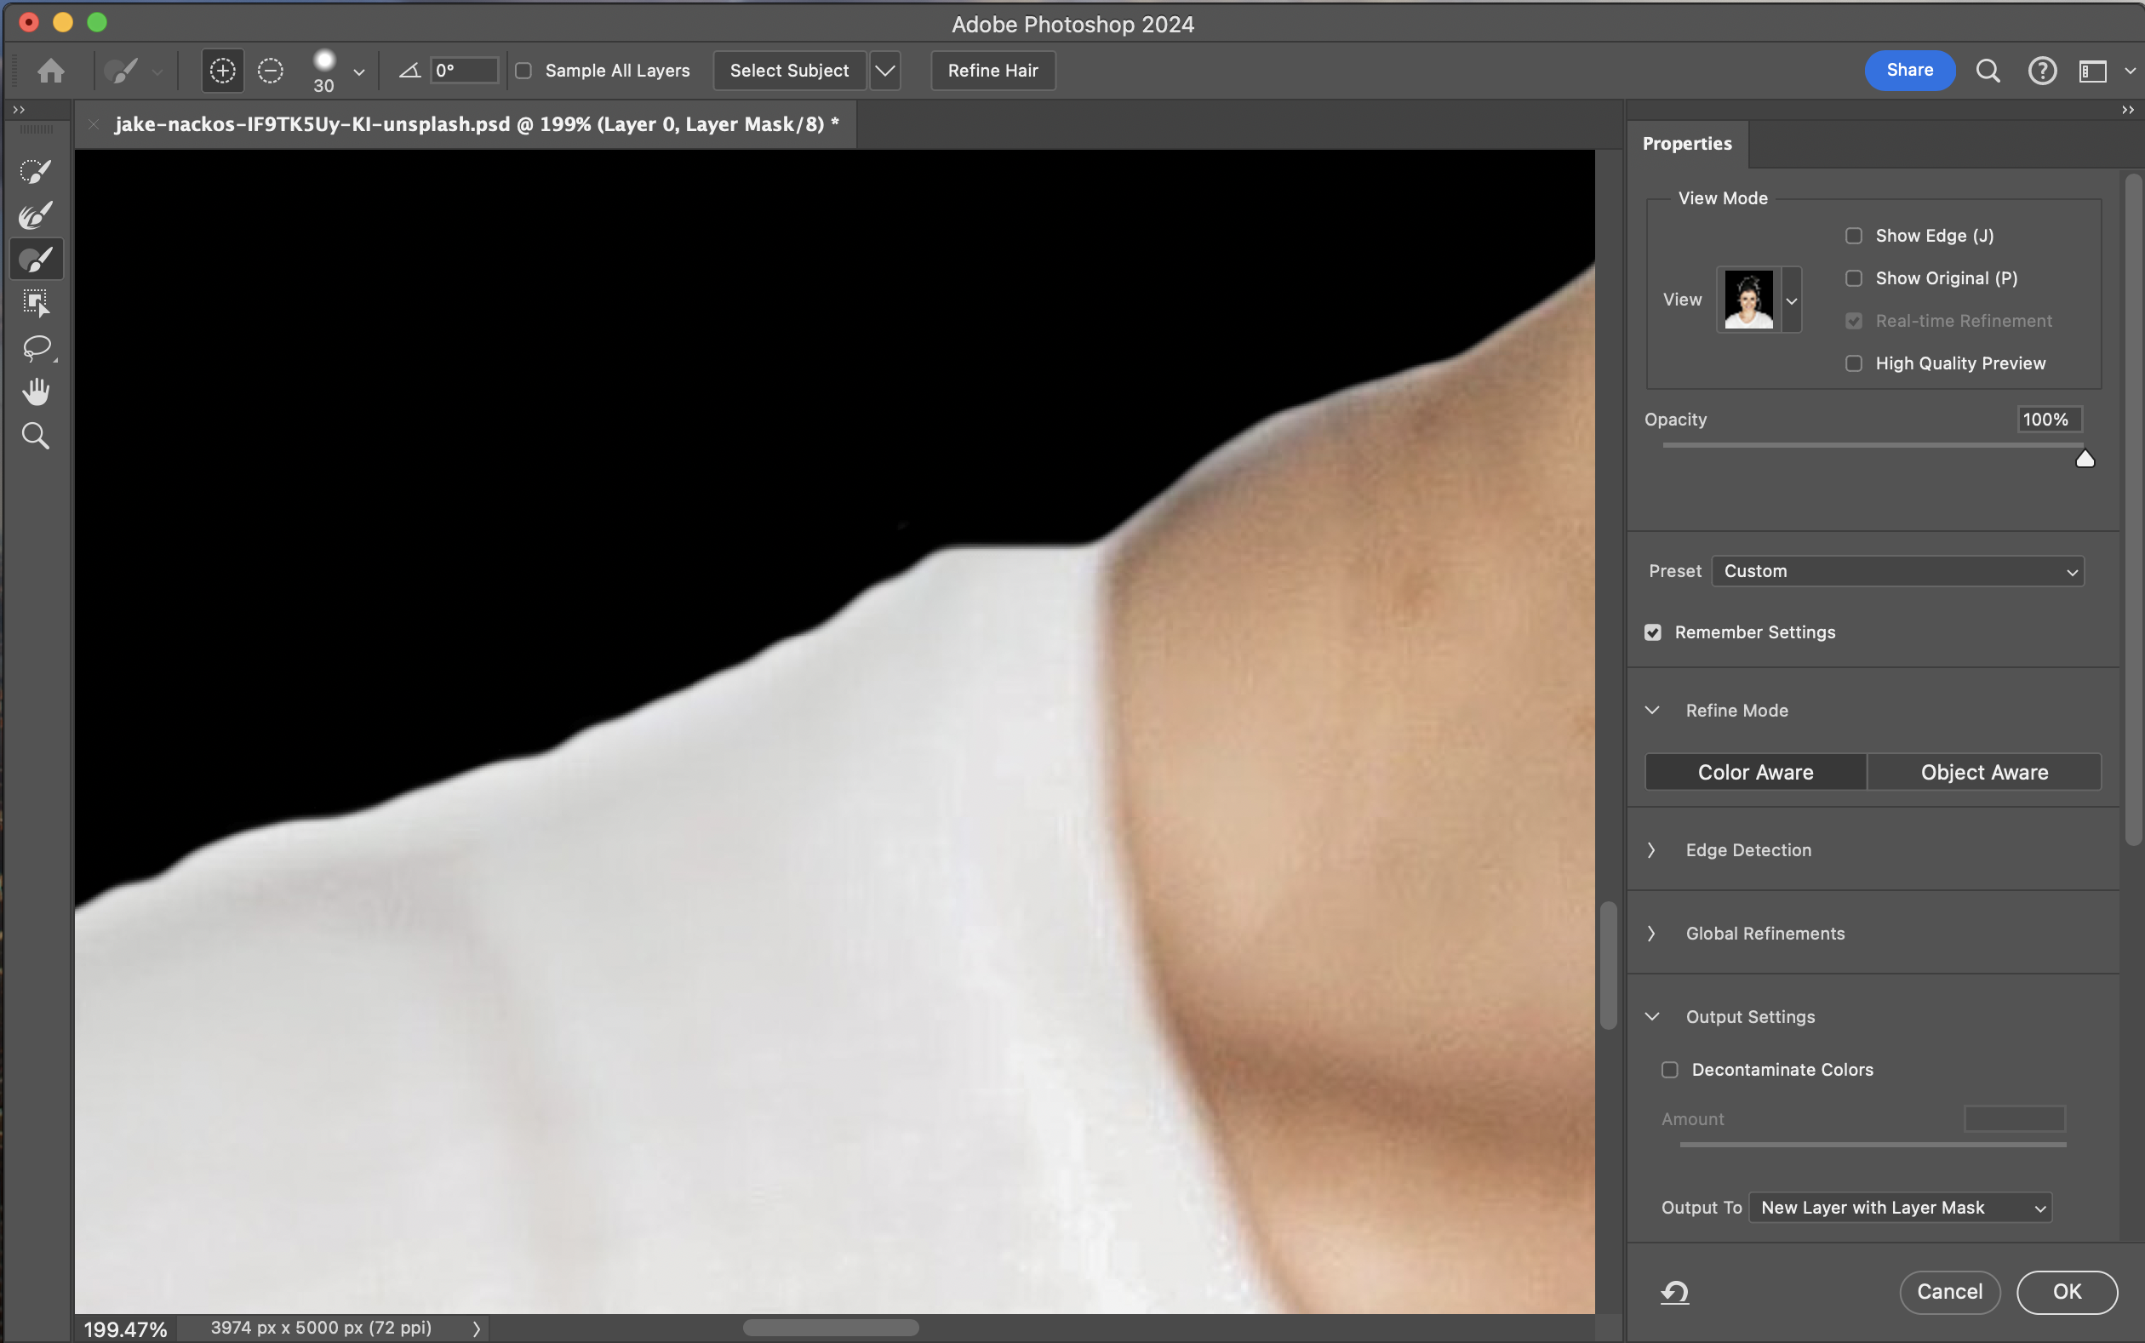This screenshot has height=1343, width=2145.
Task: Click the brush angle input field
Action: point(464,70)
